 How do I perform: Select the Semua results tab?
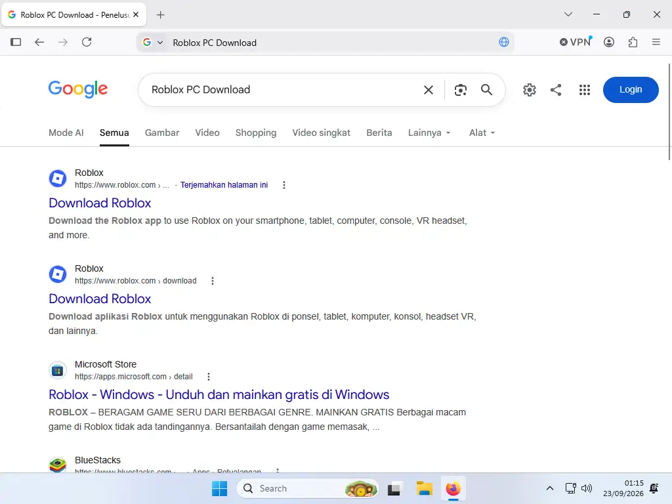tap(114, 133)
